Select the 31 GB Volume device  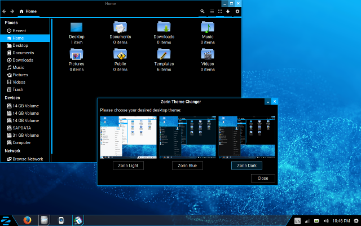click(25, 136)
